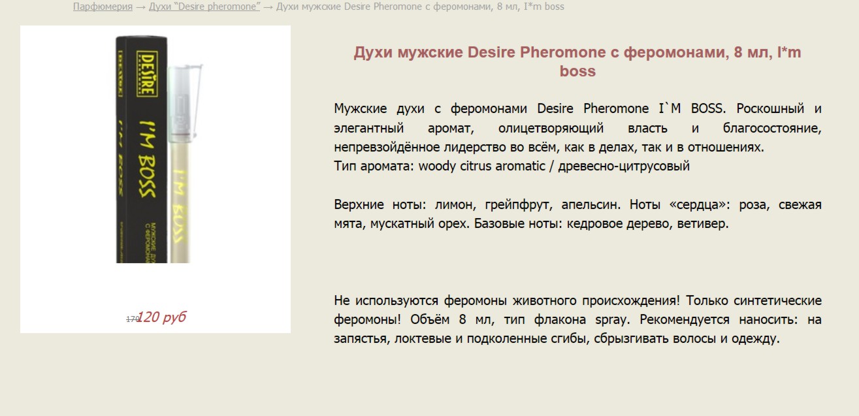
Task: Open the Парфюмерия breadcrumb link
Action: [103, 7]
